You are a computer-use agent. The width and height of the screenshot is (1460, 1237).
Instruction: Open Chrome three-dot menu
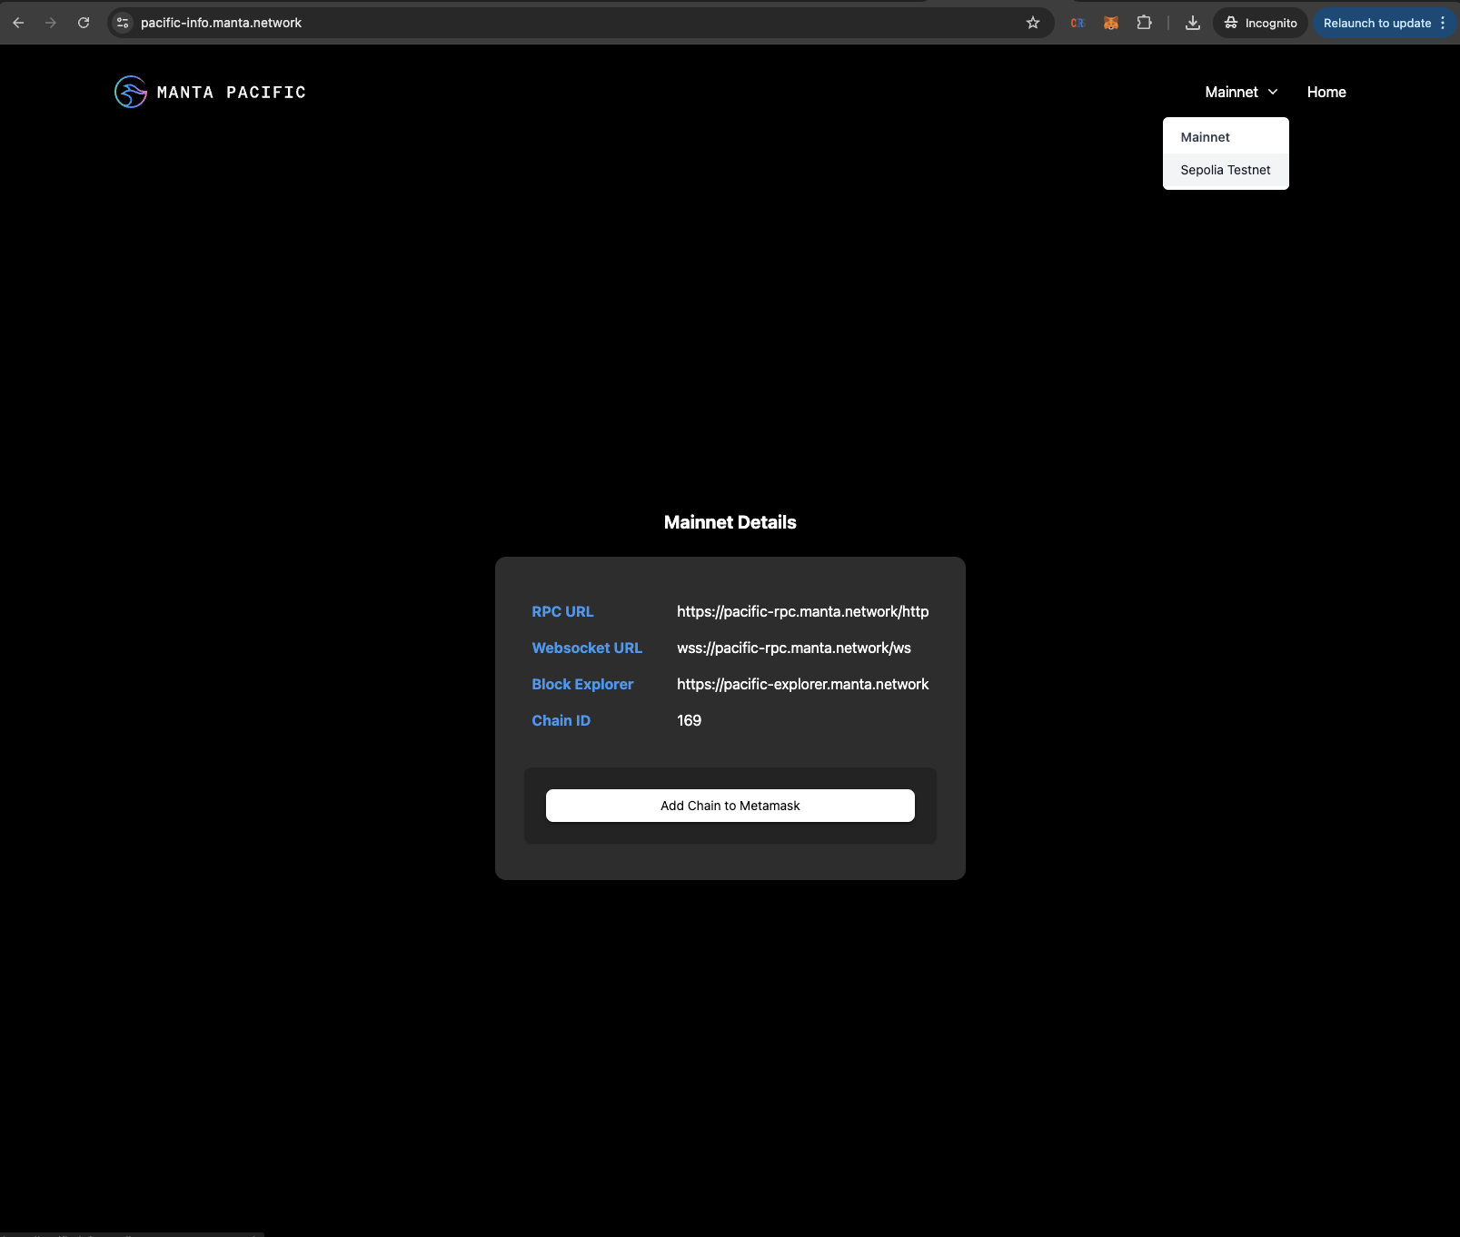1443,23
